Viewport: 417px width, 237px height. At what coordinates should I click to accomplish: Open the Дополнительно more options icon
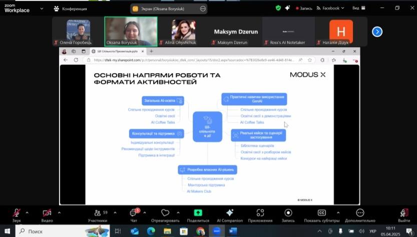point(359,213)
